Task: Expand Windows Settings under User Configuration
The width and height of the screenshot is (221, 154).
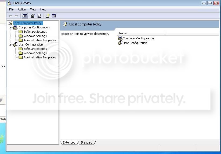Action: tap(16, 53)
